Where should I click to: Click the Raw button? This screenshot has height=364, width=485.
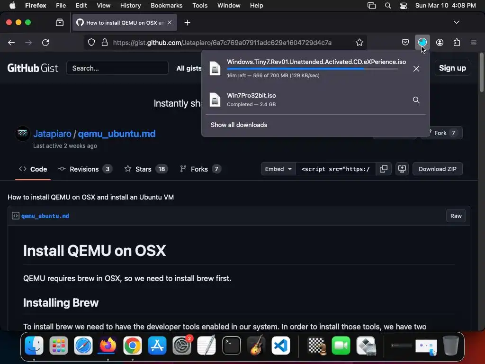(x=456, y=216)
